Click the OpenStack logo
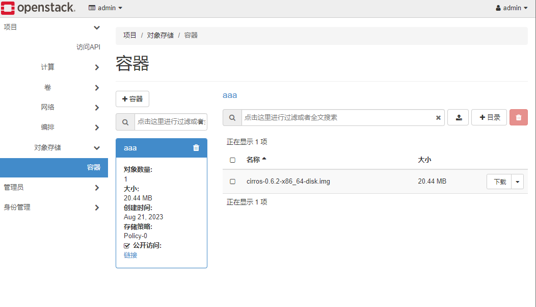Screen dimensions: 536x307 coord(38,8)
